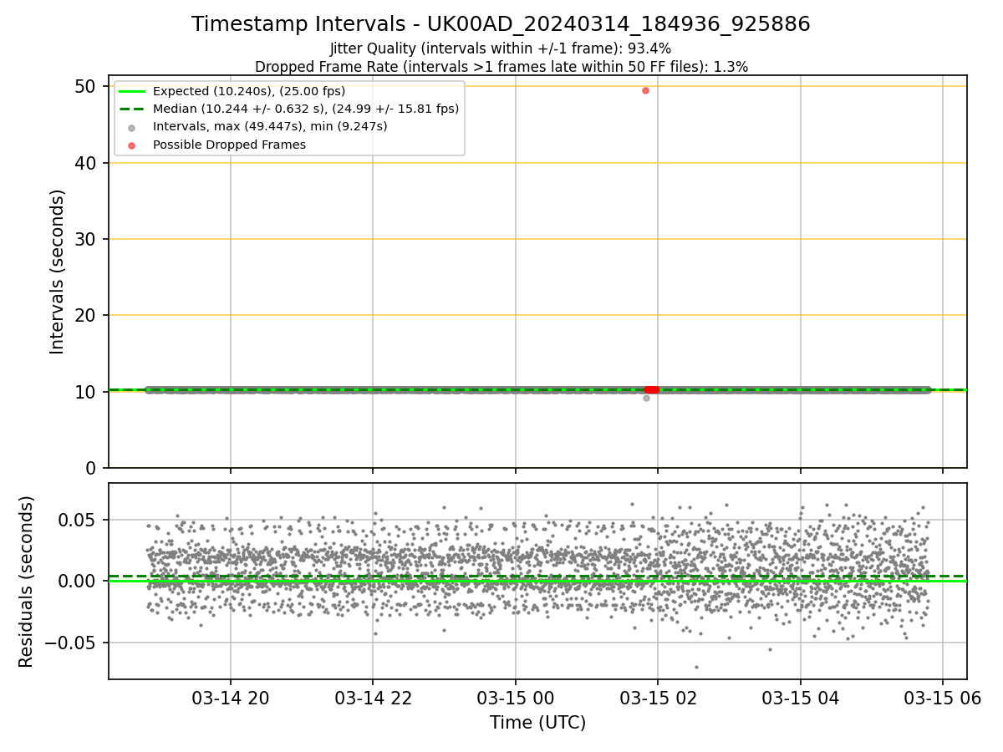Click the dashed dark green line sample in the legend
Image resolution: width=1003 pixels, height=752 pixels.
tap(132, 109)
